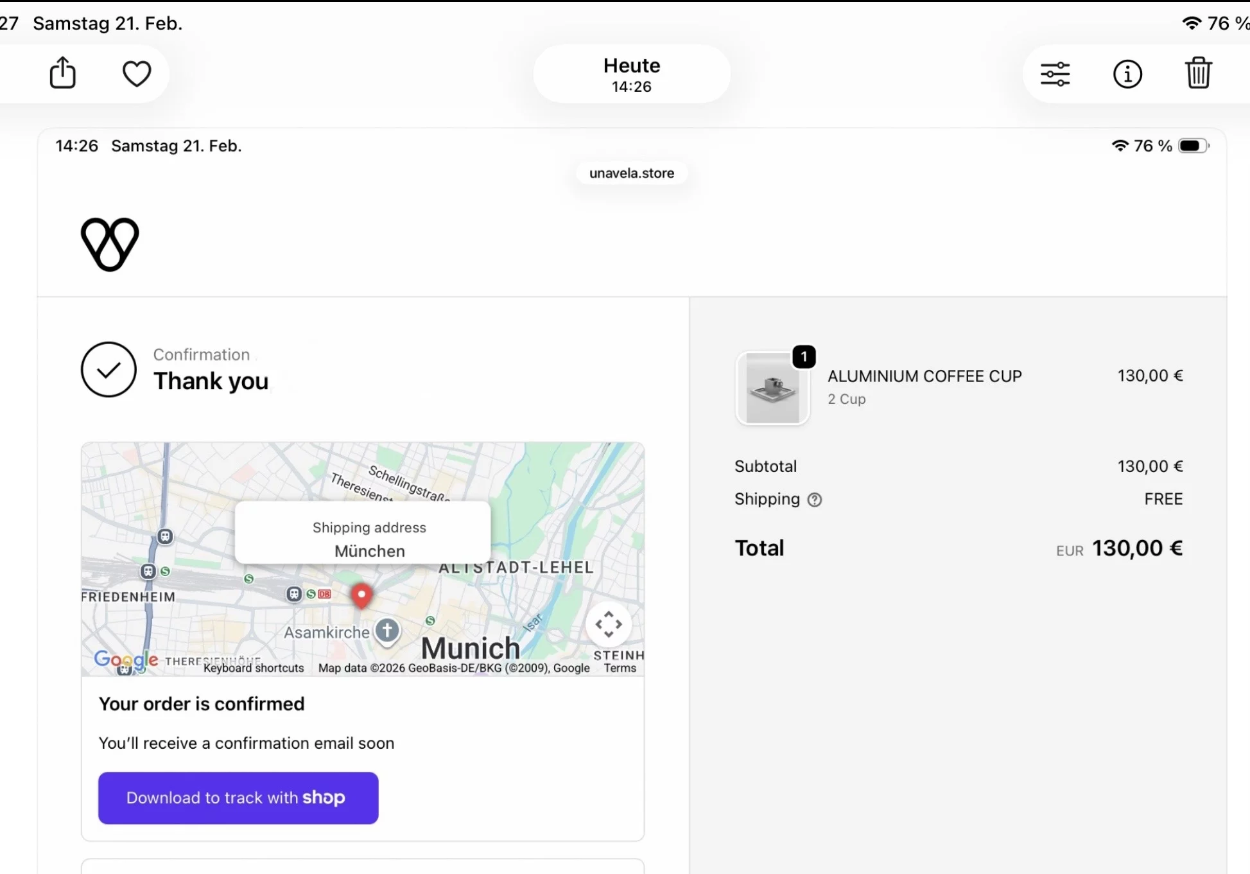
Task: Favorite the screenshot with the heart icon
Action: tap(137, 73)
